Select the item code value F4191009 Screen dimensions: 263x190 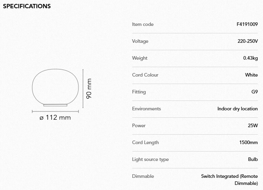(245, 24)
